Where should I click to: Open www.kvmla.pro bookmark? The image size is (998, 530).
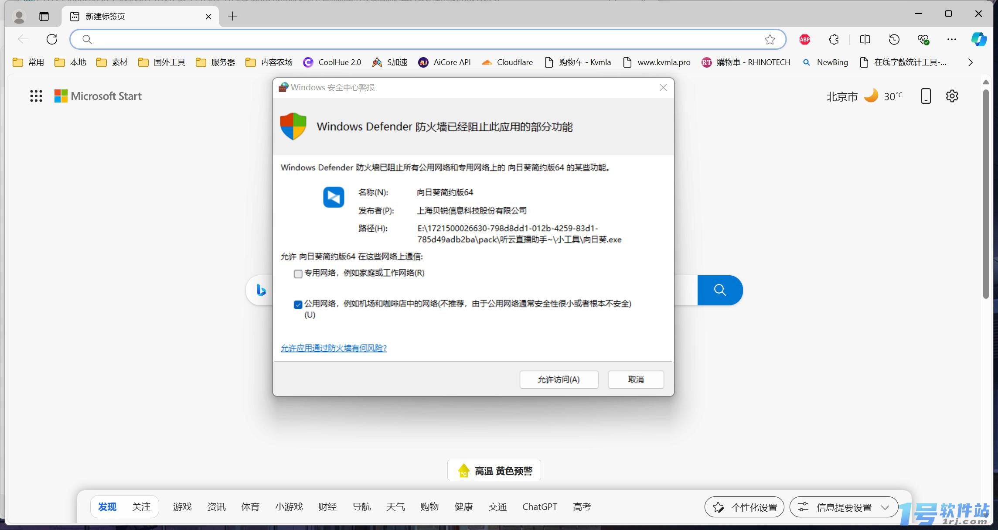click(657, 62)
